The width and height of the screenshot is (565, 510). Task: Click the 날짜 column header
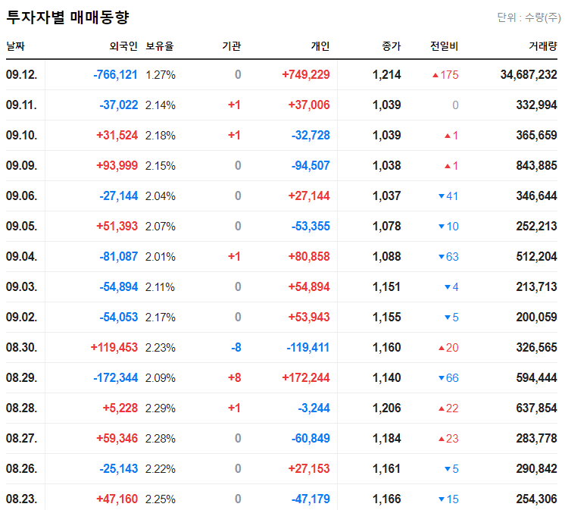coord(15,46)
